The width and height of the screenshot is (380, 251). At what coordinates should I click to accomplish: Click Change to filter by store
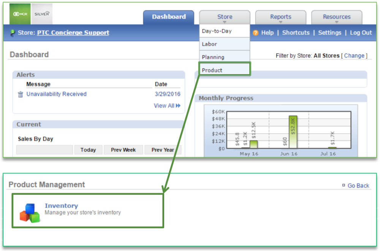[x=354, y=56]
